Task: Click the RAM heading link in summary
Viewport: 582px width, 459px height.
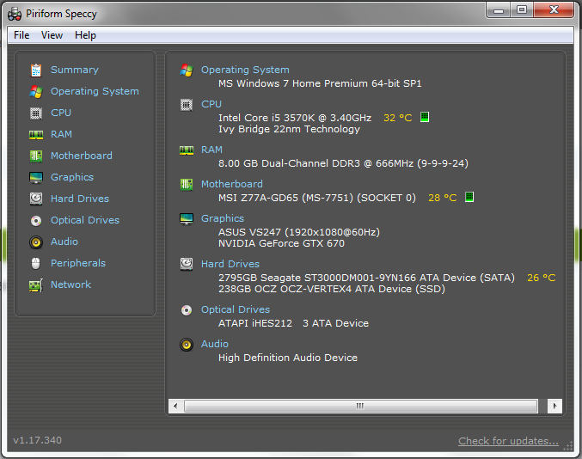Action: [x=211, y=150]
